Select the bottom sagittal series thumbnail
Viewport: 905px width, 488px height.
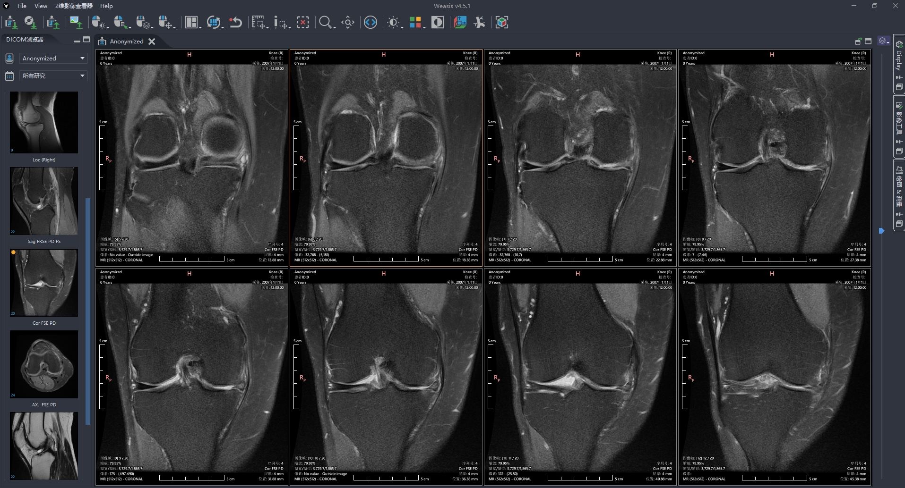coord(44,446)
